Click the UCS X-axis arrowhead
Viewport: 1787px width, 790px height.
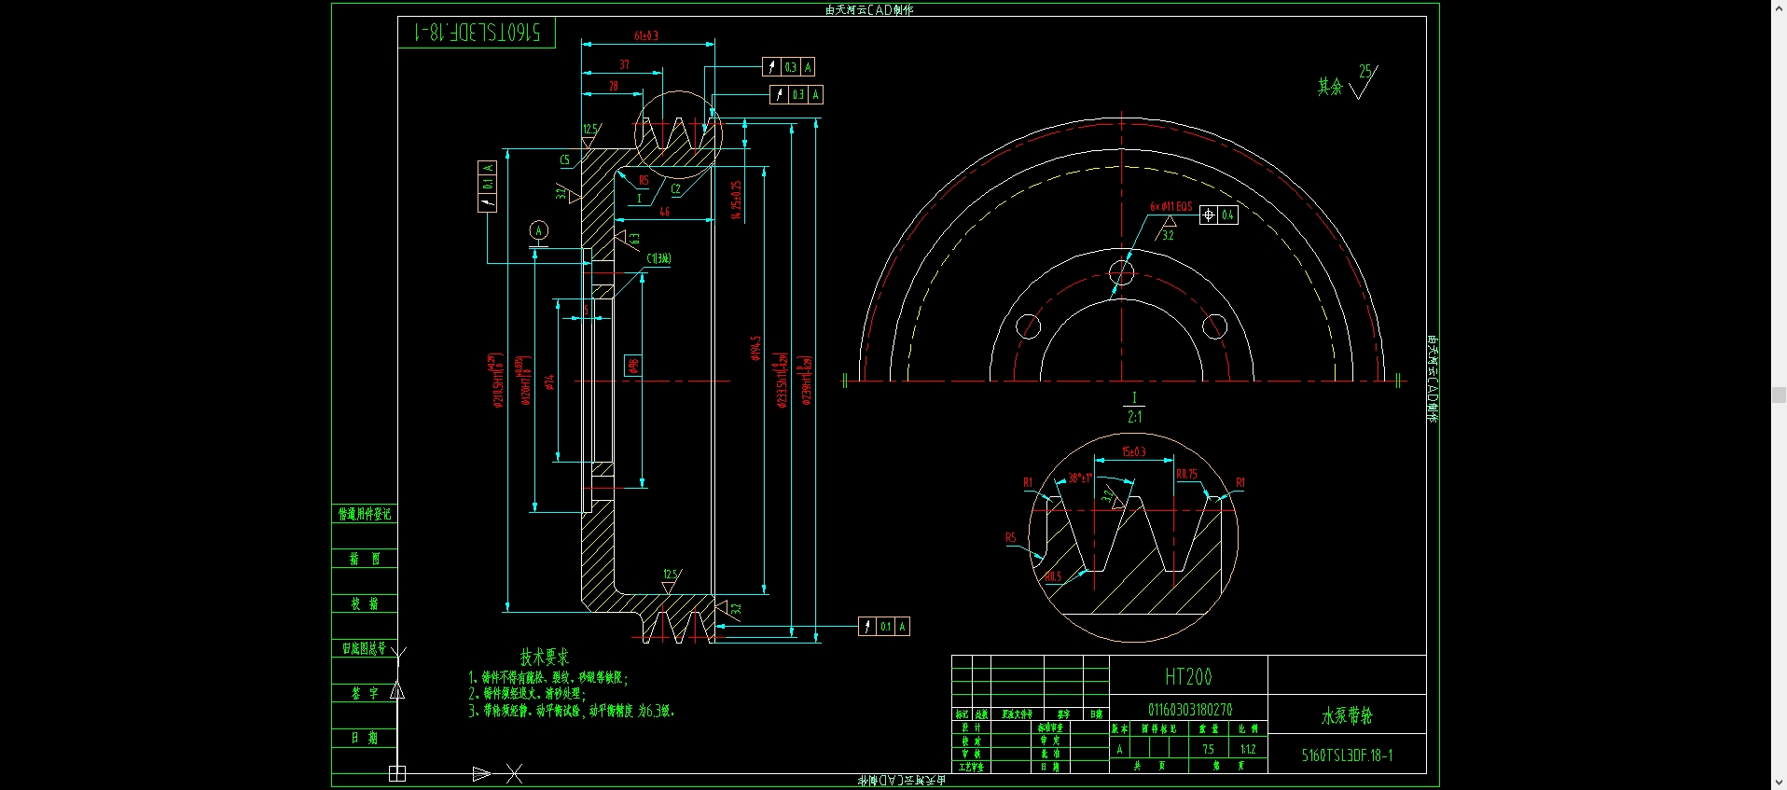click(x=481, y=773)
